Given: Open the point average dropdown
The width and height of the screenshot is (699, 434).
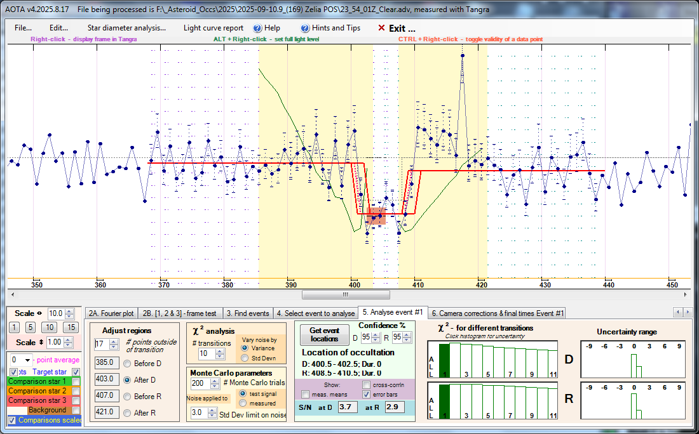Looking at the screenshot, I should point(27,360).
